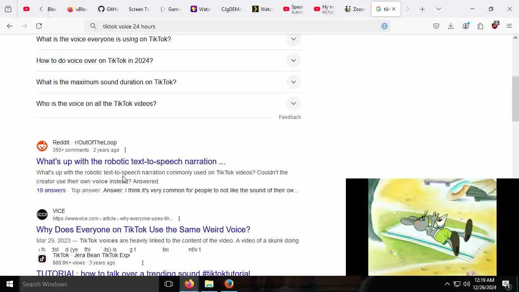Expand 'Who is the voice on all the TikTok videos?'
This screenshot has height=292, width=519.
click(x=168, y=103)
